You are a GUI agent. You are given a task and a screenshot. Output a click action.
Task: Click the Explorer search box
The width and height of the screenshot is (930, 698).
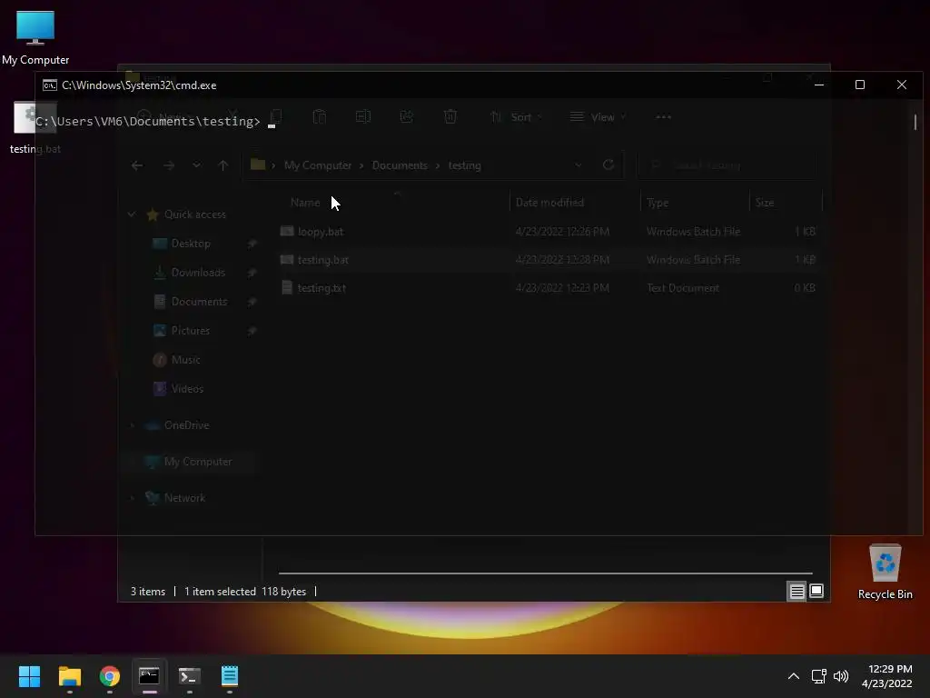[727, 165]
